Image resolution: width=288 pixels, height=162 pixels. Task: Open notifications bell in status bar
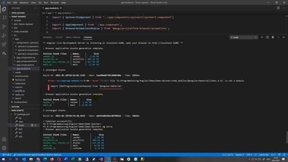coord(284,155)
